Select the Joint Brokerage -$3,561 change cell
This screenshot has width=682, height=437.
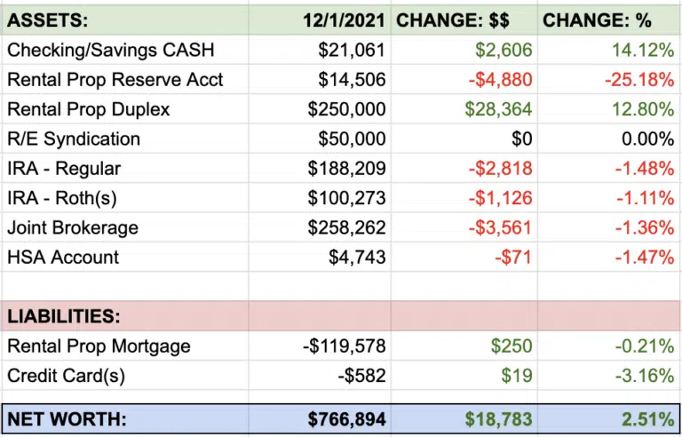coord(502,227)
